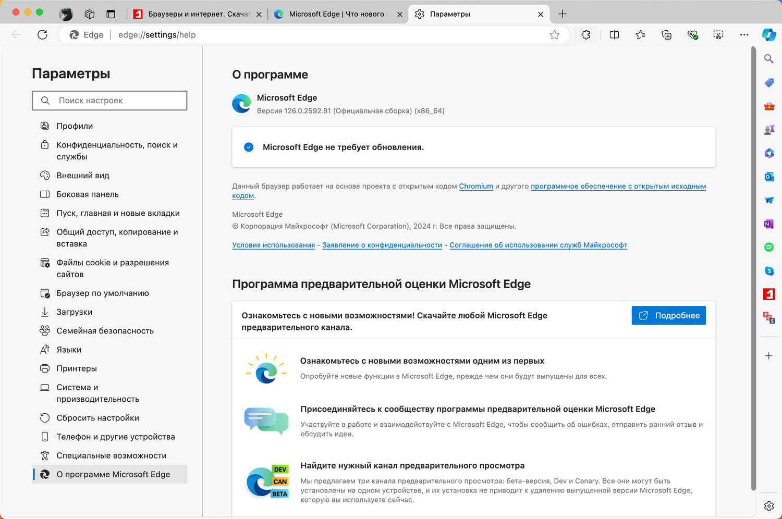Open the Favorites star-list icon

[640, 35]
